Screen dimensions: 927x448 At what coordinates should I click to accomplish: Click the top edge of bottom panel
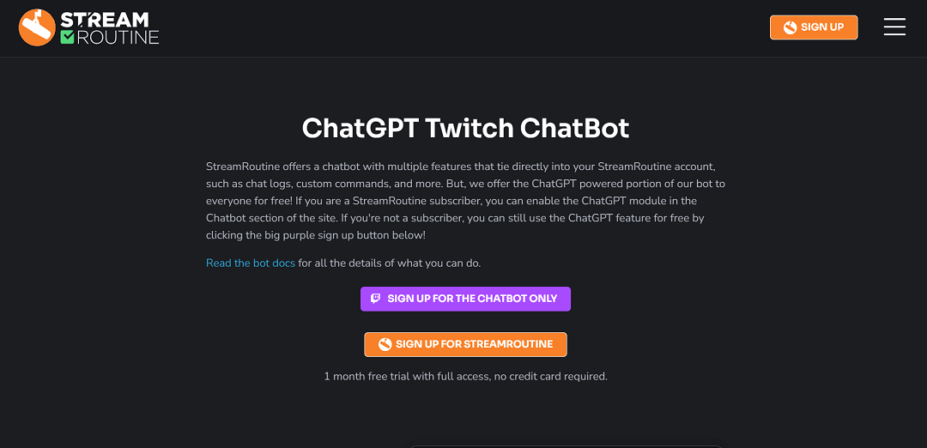(x=566, y=446)
